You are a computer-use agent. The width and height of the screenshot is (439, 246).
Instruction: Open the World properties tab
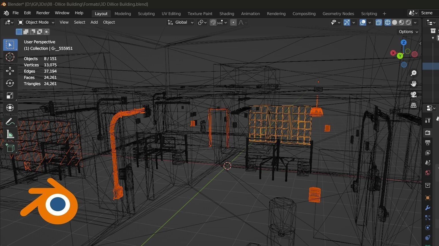pyautogui.click(x=428, y=173)
